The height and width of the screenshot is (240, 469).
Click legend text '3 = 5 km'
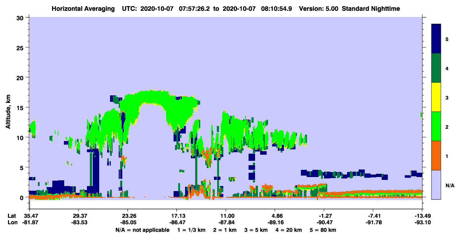(257, 230)
